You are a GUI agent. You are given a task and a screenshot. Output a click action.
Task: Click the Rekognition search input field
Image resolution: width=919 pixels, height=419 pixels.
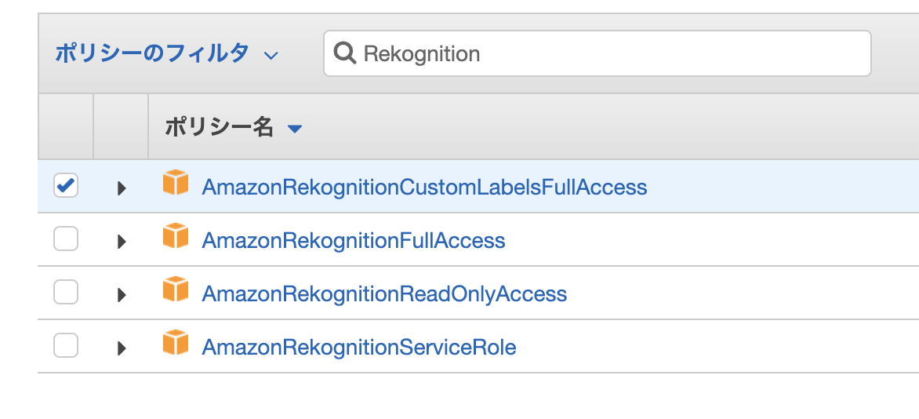612,53
